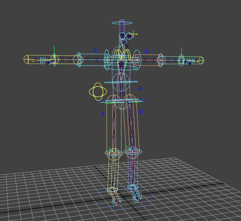Viewport: 241px width, 221px height.
Task: Select the yellow four-lobed sphere control beside the hips
Action: point(98,92)
